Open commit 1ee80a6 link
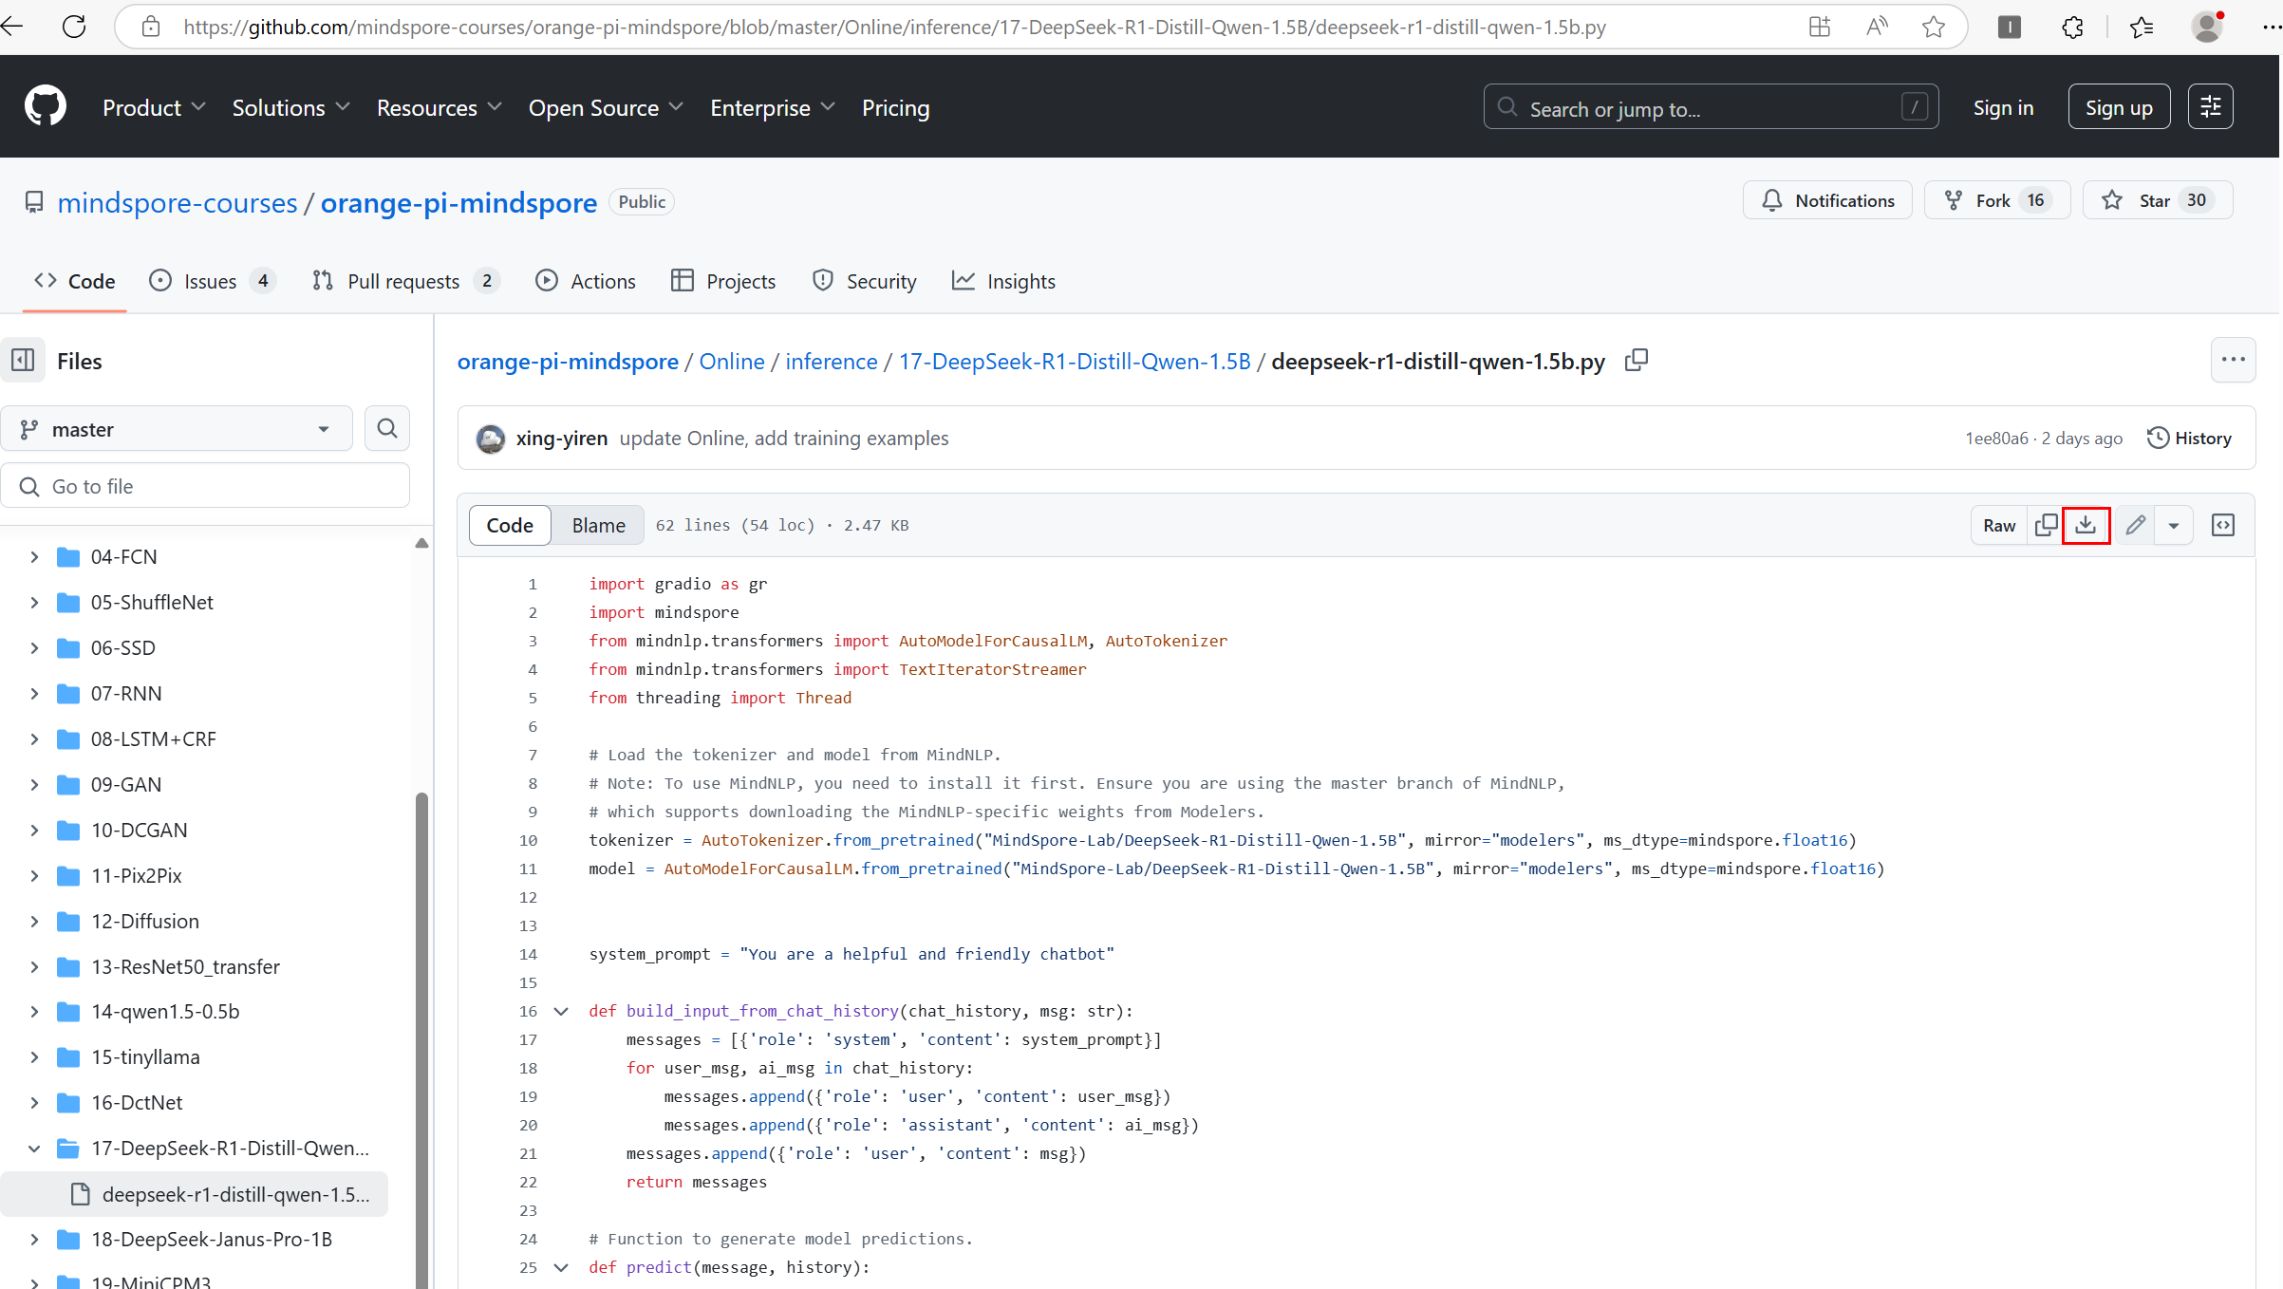2283x1289 pixels. point(1996,438)
